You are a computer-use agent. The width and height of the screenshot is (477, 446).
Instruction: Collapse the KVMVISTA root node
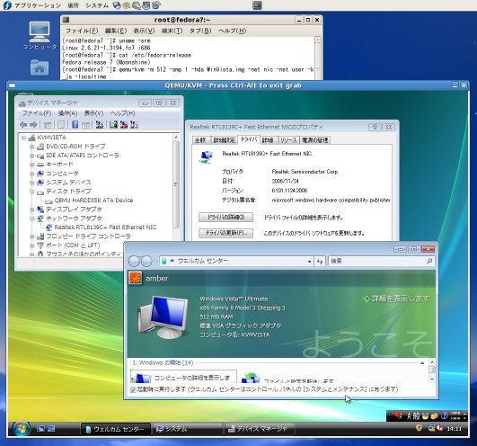[x=23, y=138]
